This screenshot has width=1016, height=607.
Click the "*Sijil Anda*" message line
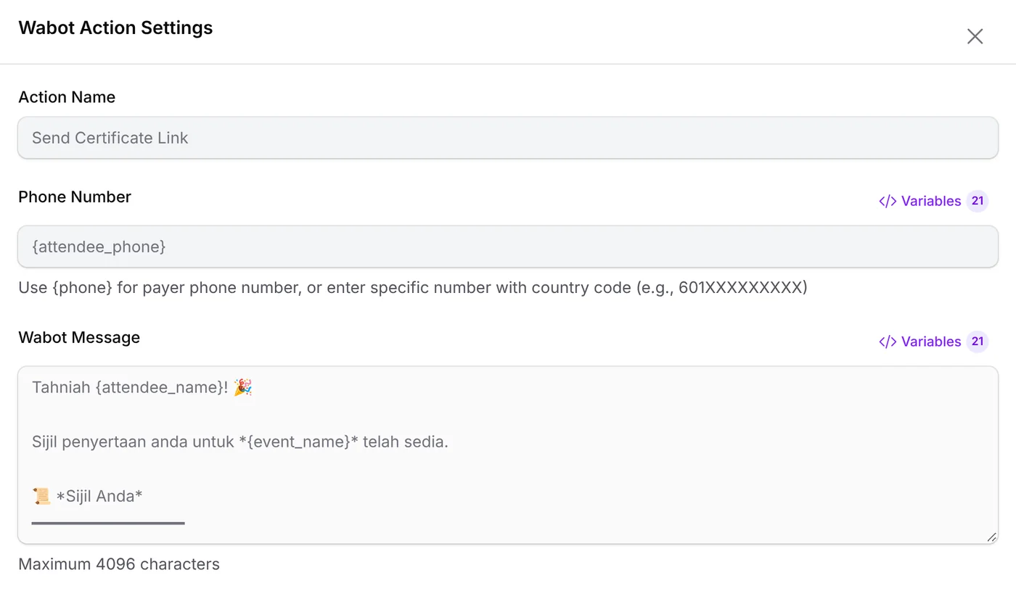pyautogui.click(x=88, y=496)
